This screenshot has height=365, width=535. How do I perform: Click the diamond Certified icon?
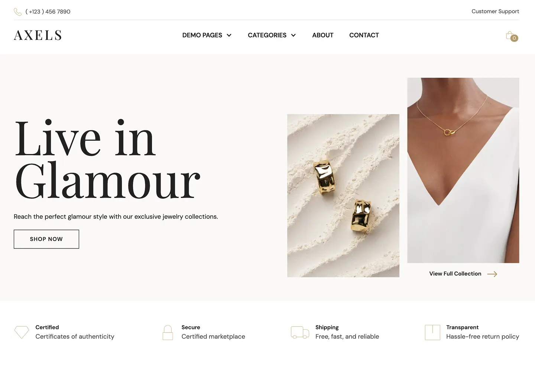[22, 332]
